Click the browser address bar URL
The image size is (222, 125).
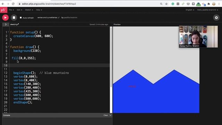tap(49, 4)
